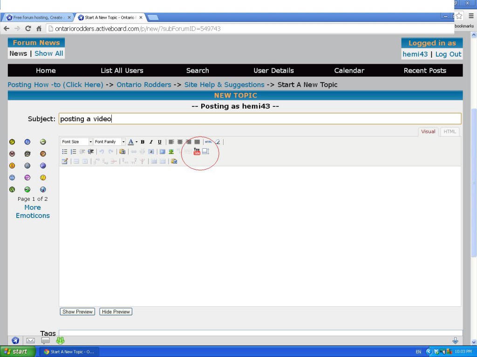The width and height of the screenshot is (477, 357).
Task: Center align the text
Action: pyautogui.click(x=180, y=142)
